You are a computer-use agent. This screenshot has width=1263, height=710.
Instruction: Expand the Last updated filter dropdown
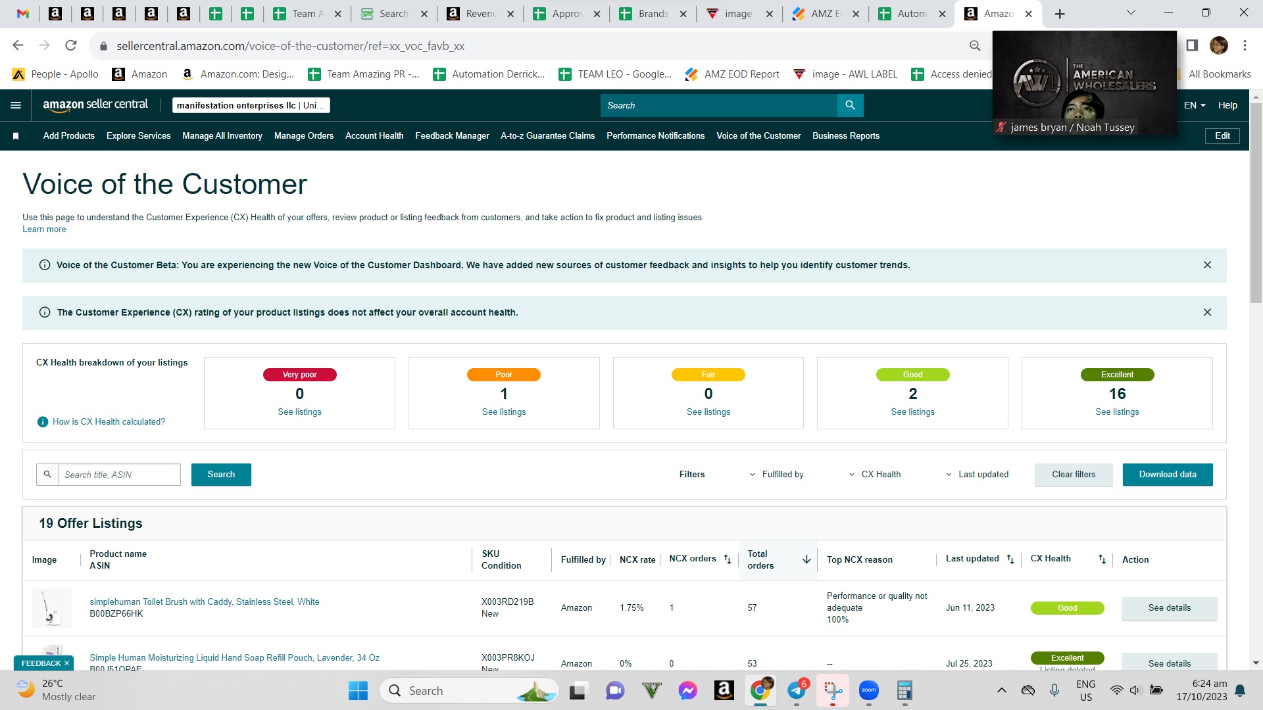coord(977,475)
